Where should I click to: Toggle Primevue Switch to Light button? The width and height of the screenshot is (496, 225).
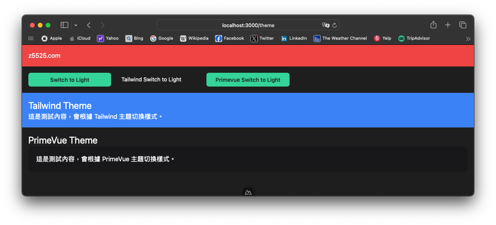point(248,80)
